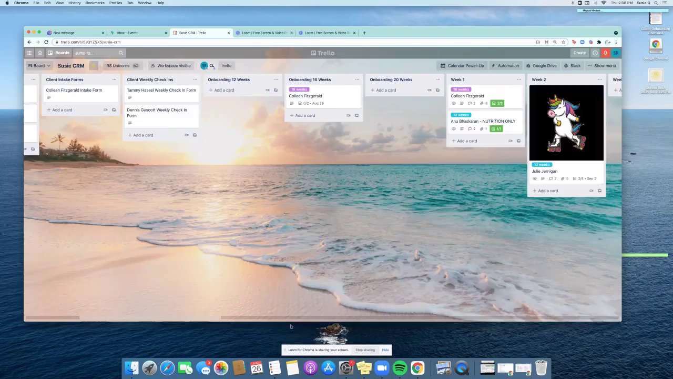Change Workspace visible setting
Screen dimensions: 673x379
click(x=170, y=66)
